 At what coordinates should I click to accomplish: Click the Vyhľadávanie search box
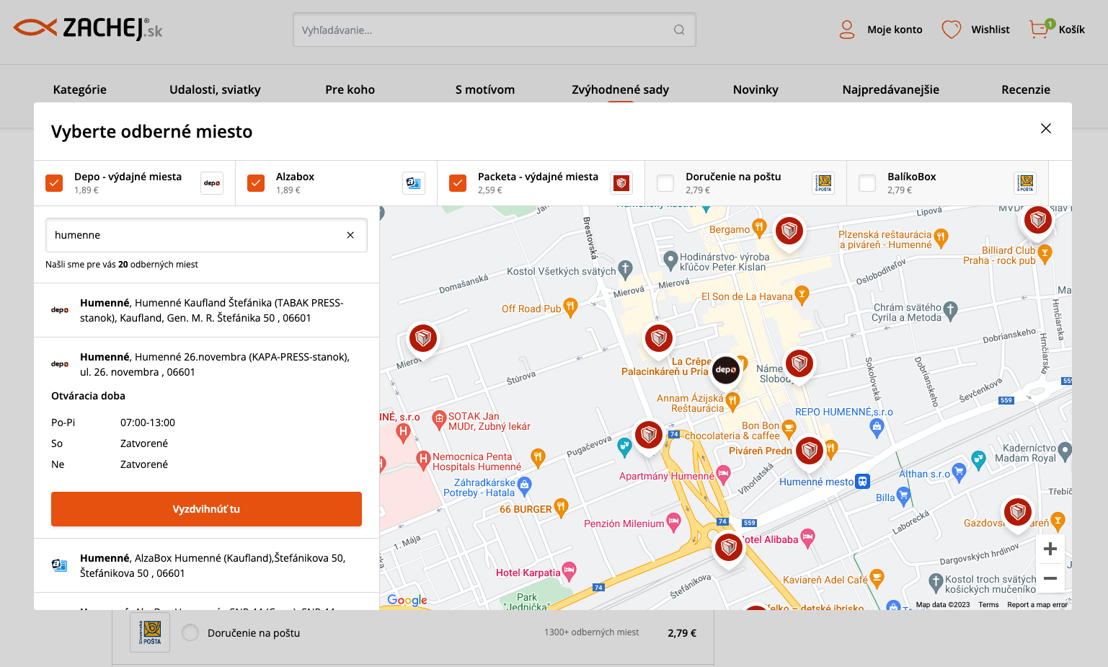(495, 30)
